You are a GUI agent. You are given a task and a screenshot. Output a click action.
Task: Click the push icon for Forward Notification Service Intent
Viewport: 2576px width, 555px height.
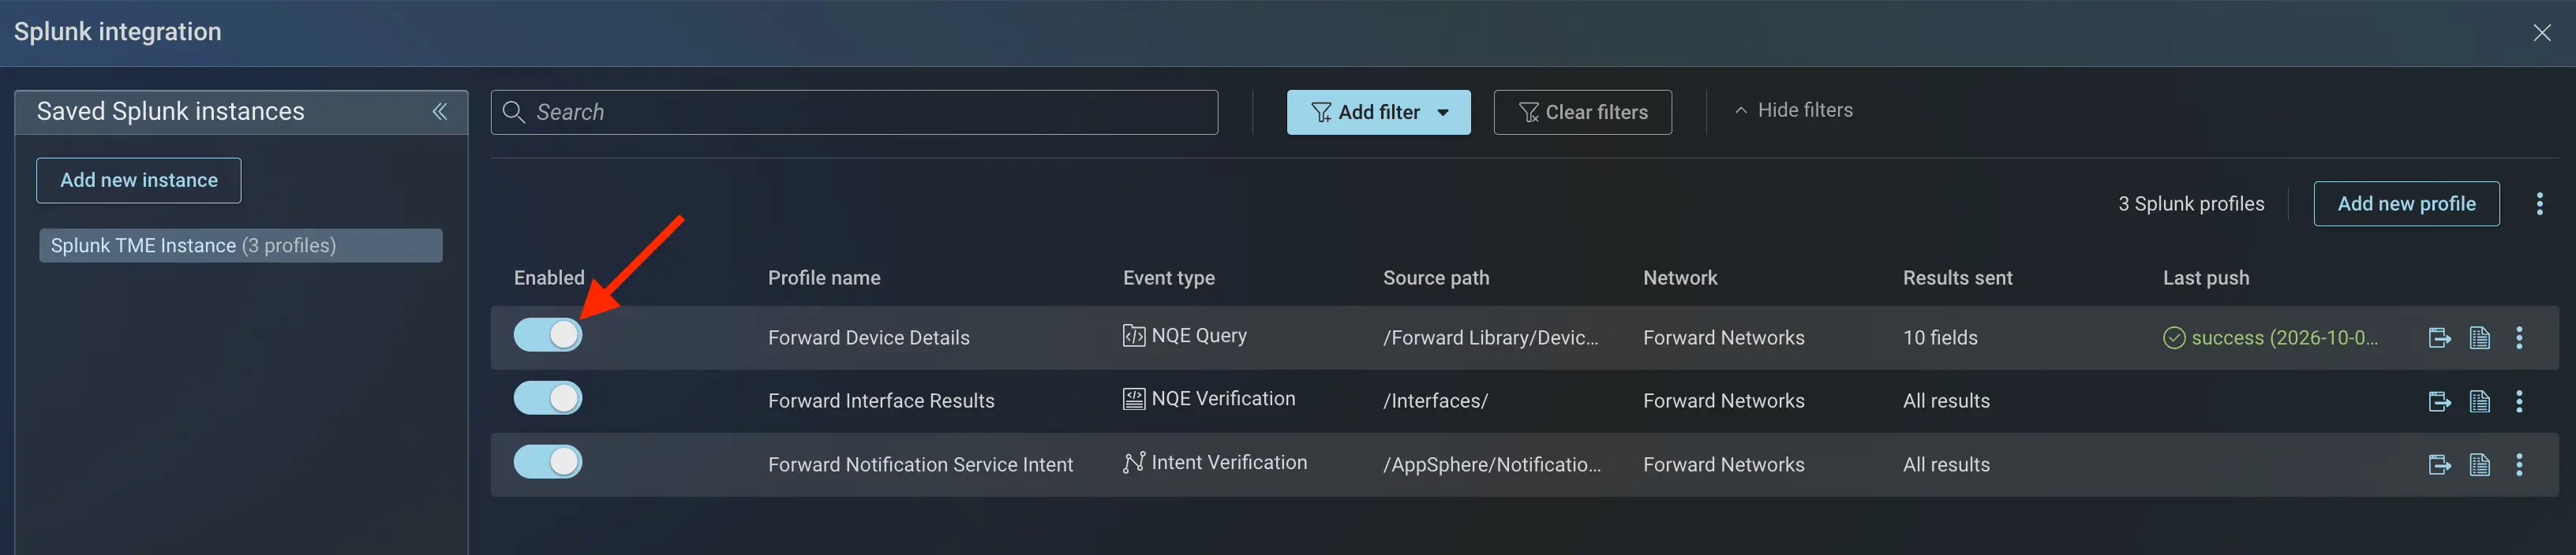[2439, 464]
